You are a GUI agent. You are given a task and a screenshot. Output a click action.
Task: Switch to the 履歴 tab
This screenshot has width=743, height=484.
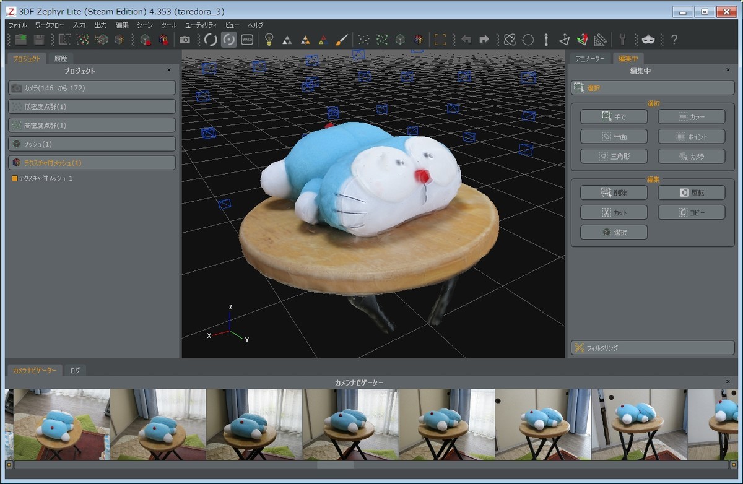(x=60, y=59)
